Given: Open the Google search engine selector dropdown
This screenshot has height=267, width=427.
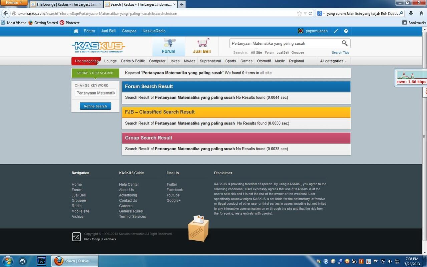Looking at the screenshot, I should (321, 14).
